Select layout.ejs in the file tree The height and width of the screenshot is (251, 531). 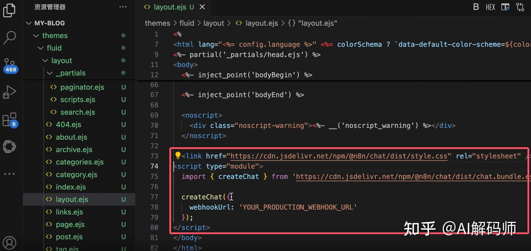pyautogui.click(x=79, y=199)
